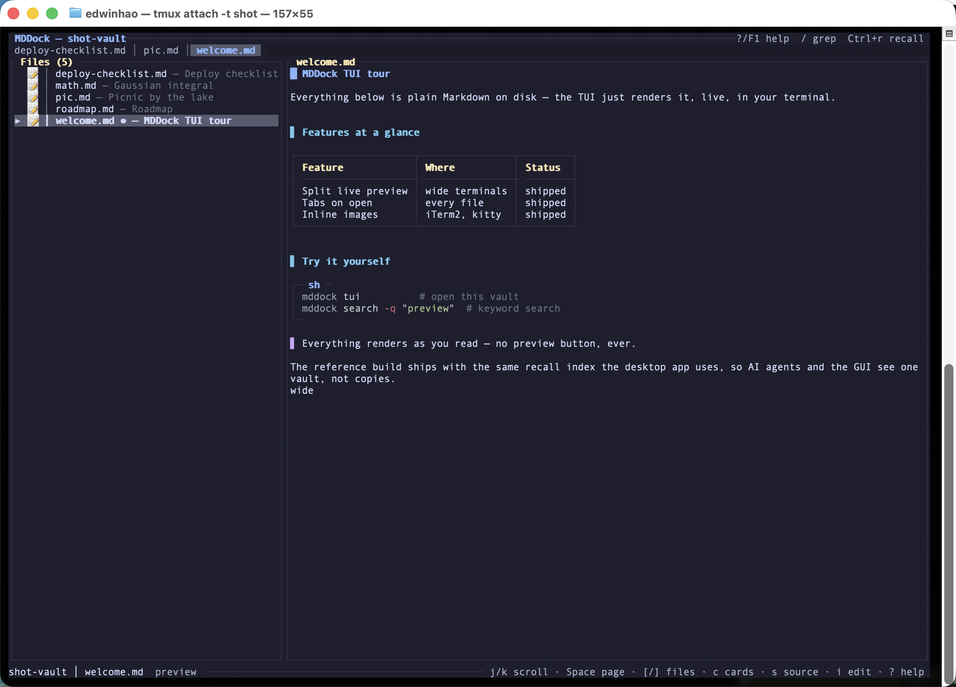Click the 'Tabs on open' table cell
This screenshot has height=687, width=956.
[337, 203]
